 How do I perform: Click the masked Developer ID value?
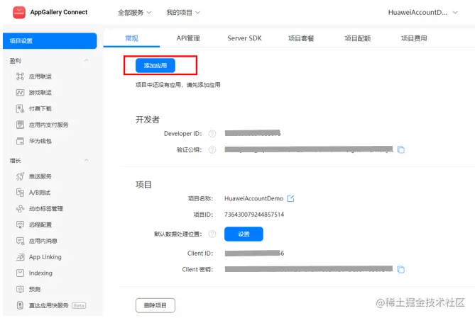point(253,133)
